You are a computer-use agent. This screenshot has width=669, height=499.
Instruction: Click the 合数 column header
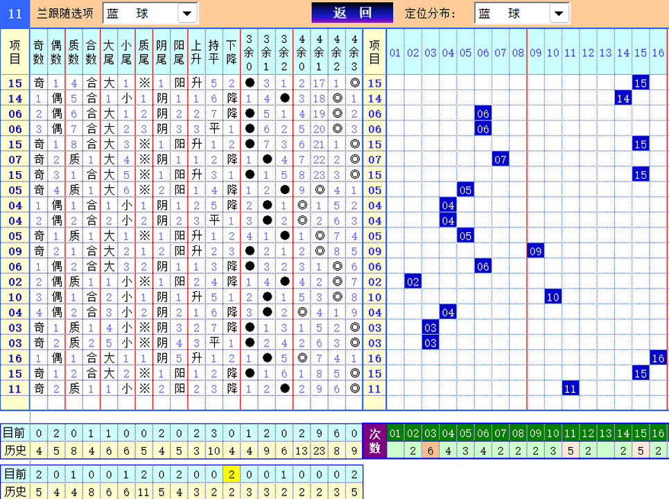point(91,51)
